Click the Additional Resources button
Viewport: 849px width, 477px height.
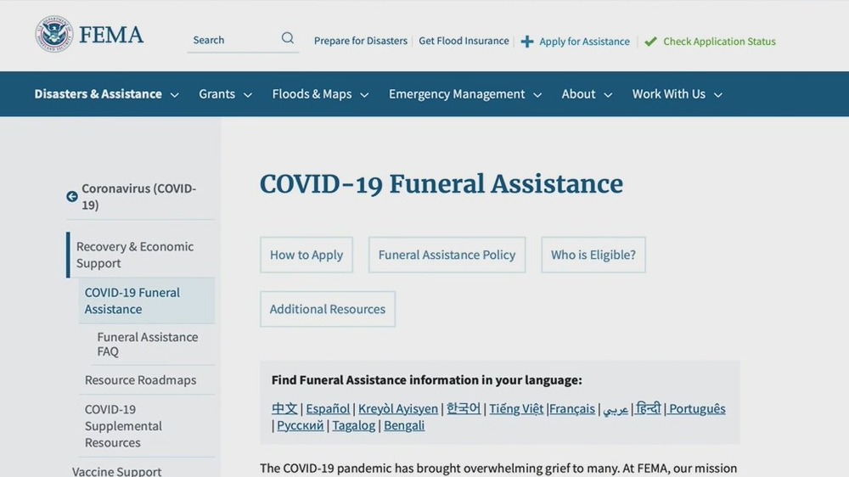pyautogui.click(x=328, y=309)
